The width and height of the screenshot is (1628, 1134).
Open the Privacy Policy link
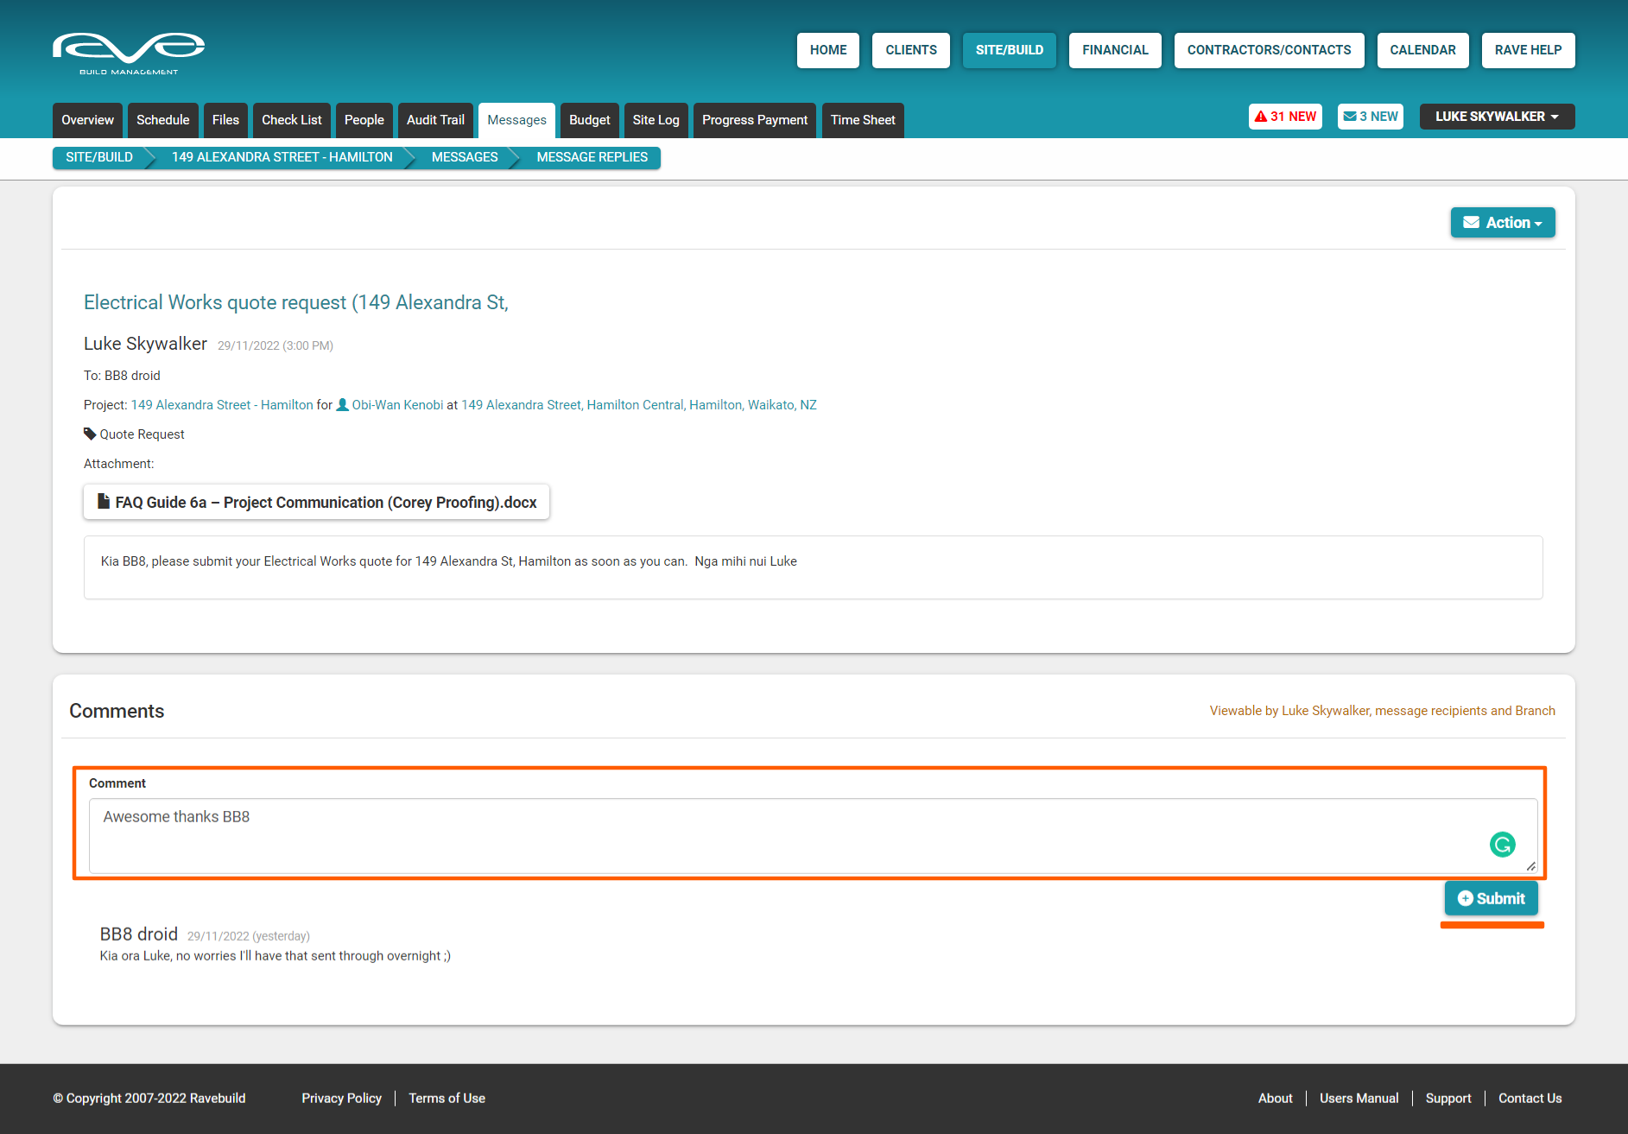click(342, 1098)
